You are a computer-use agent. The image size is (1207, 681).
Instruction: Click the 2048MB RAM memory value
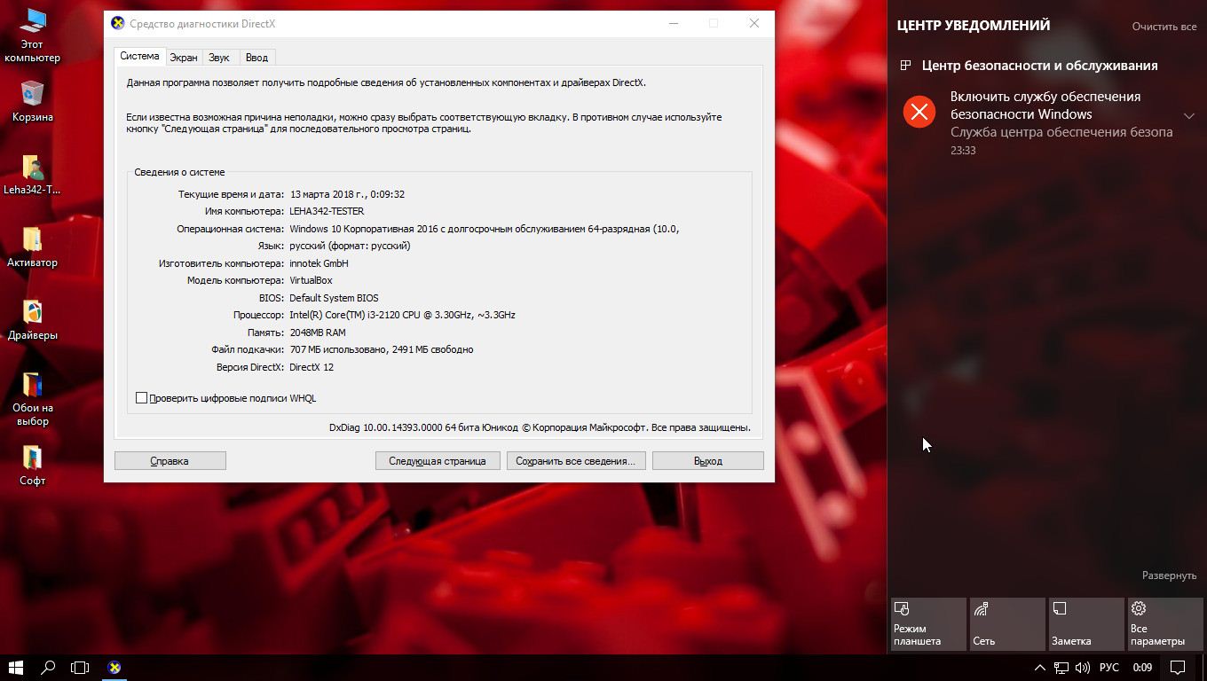pyautogui.click(x=318, y=333)
